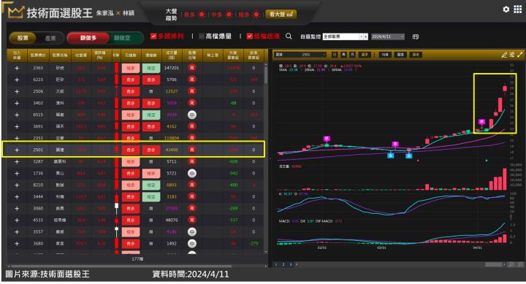526x284 pixels.
Task: Open the apps grid menu icon
Action: tap(518, 9)
